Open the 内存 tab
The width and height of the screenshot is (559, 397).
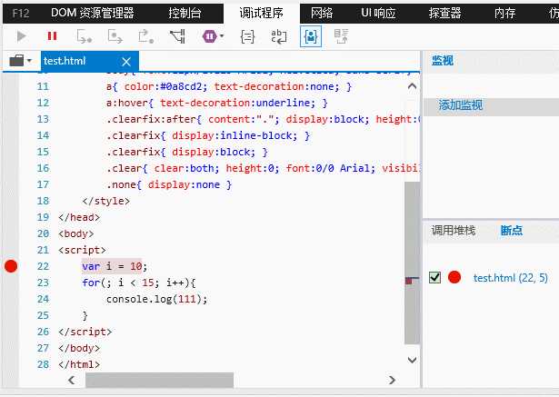click(x=504, y=14)
